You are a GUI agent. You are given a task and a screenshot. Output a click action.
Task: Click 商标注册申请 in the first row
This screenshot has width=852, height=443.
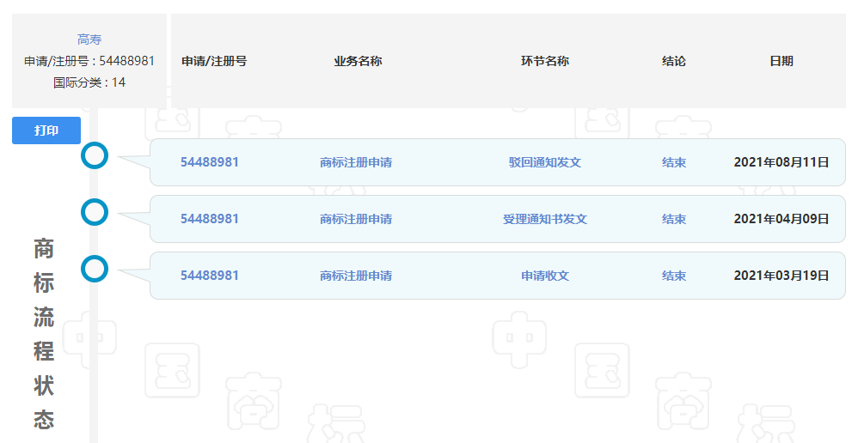tap(356, 162)
